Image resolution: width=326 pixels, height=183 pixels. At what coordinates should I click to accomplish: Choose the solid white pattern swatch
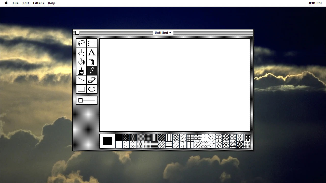click(119, 145)
